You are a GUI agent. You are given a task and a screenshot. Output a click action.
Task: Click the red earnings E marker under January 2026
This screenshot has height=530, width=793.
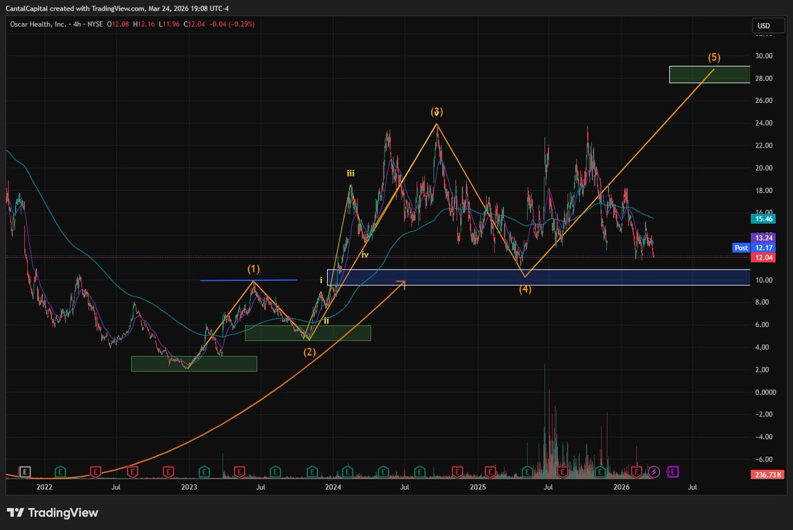(636, 472)
